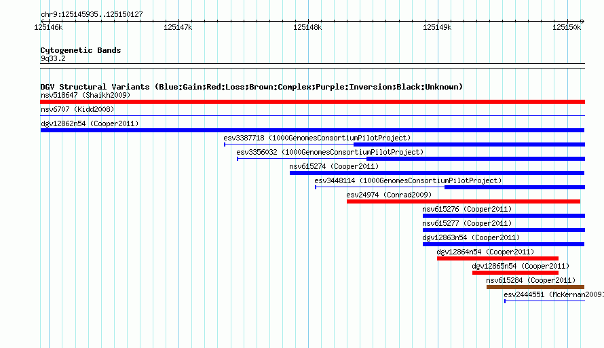Open the nsv615274 (Cooper2011) label
The height and width of the screenshot is (348, 604).
click(334, 166)
